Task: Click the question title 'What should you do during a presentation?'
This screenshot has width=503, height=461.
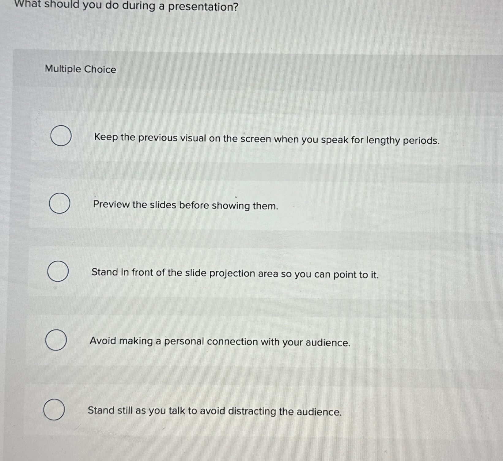Action: click(123, 7)
